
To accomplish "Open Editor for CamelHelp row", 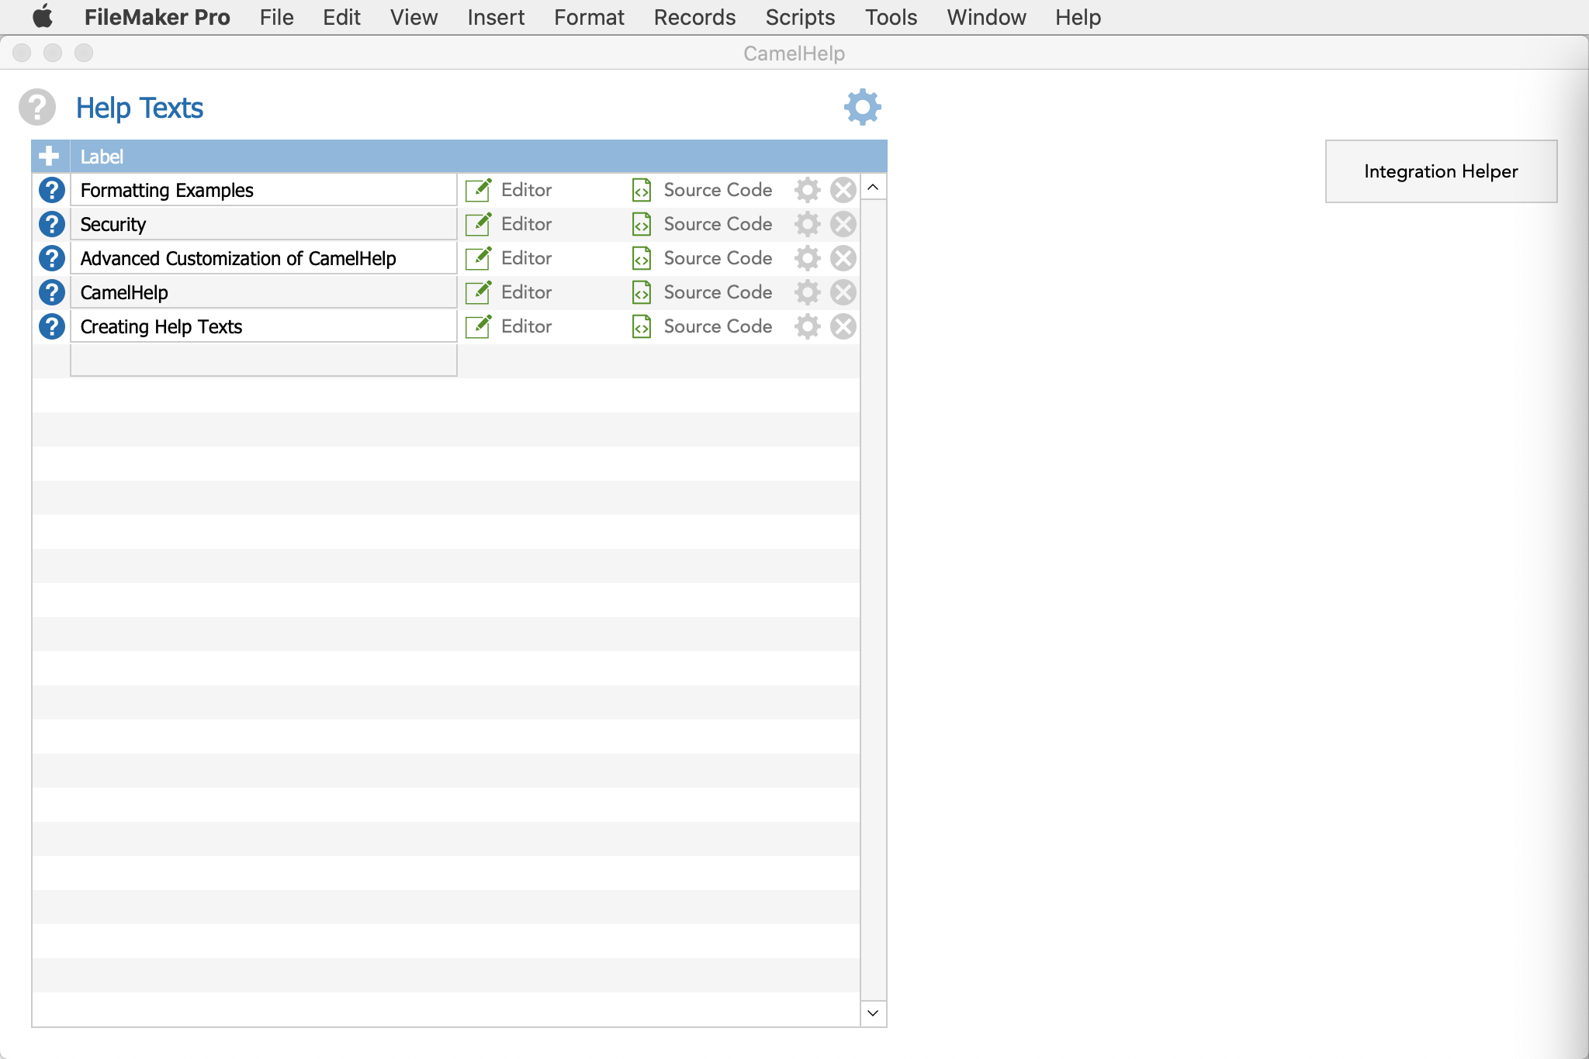I will [509, 292].
